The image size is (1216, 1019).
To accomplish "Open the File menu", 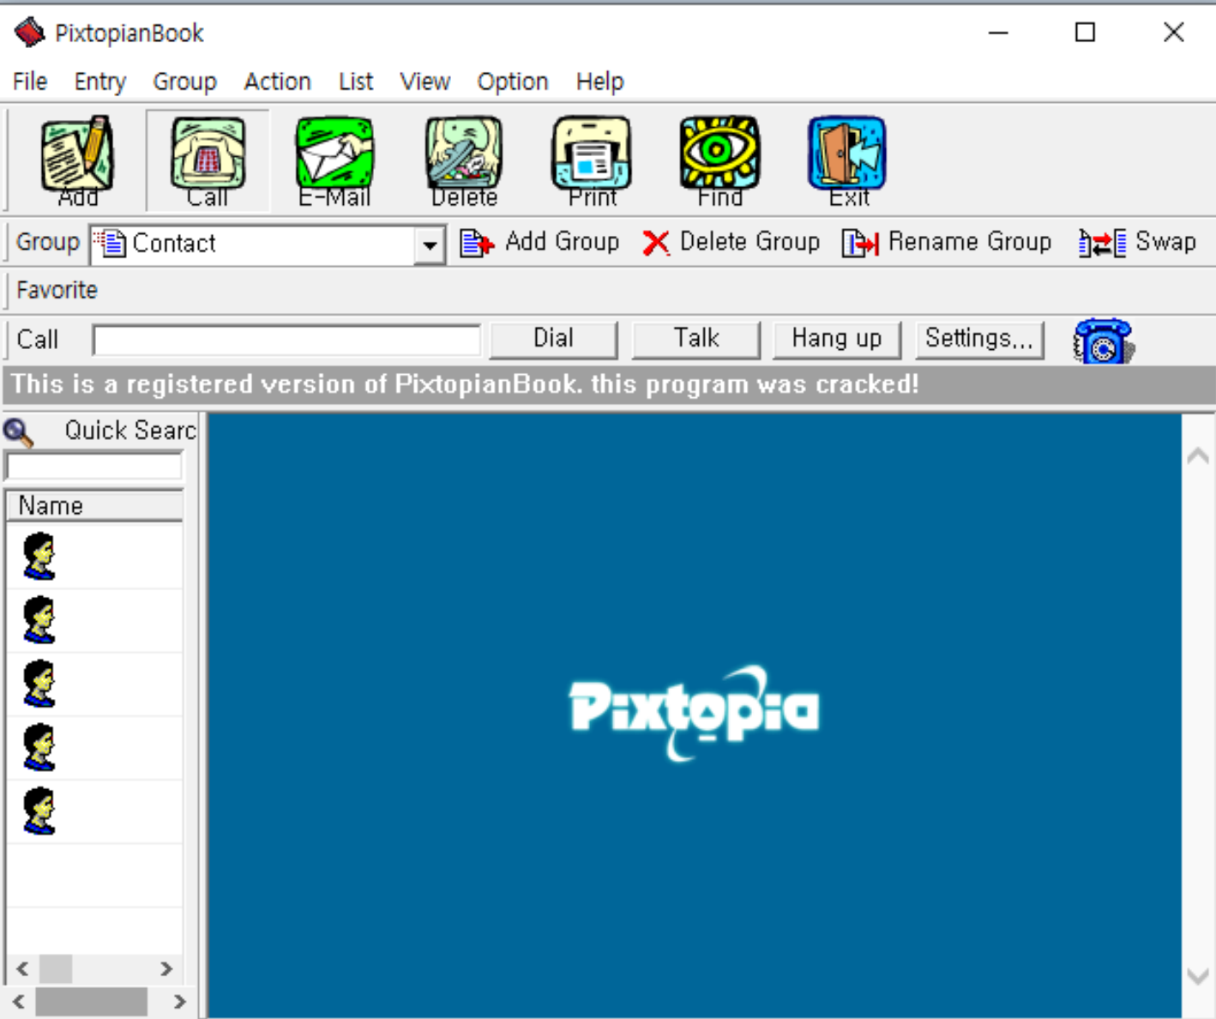I will 30,81.
